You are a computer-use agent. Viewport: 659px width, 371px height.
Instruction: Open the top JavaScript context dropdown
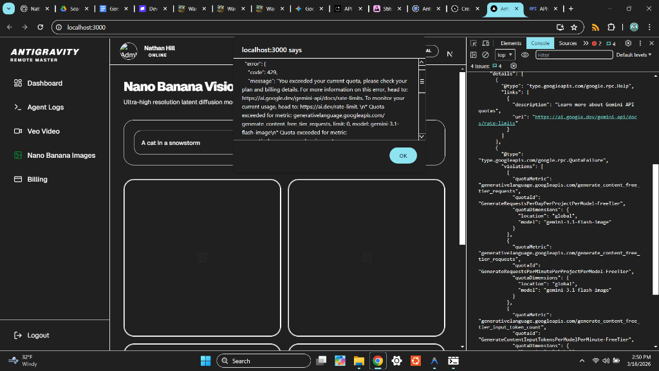[505, 55]
